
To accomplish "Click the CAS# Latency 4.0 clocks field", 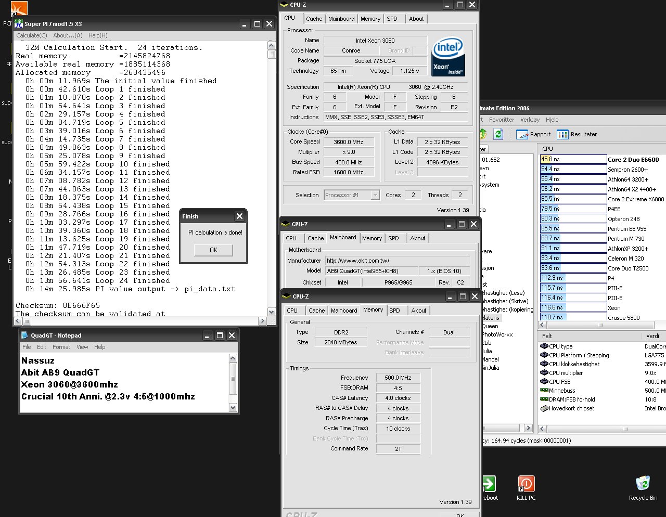I will click(398, 398).
